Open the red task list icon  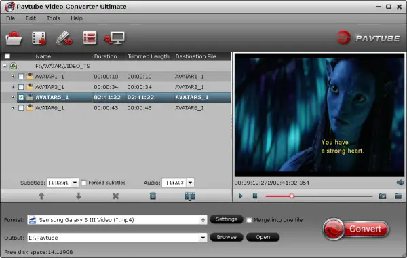tap(90, 38)
